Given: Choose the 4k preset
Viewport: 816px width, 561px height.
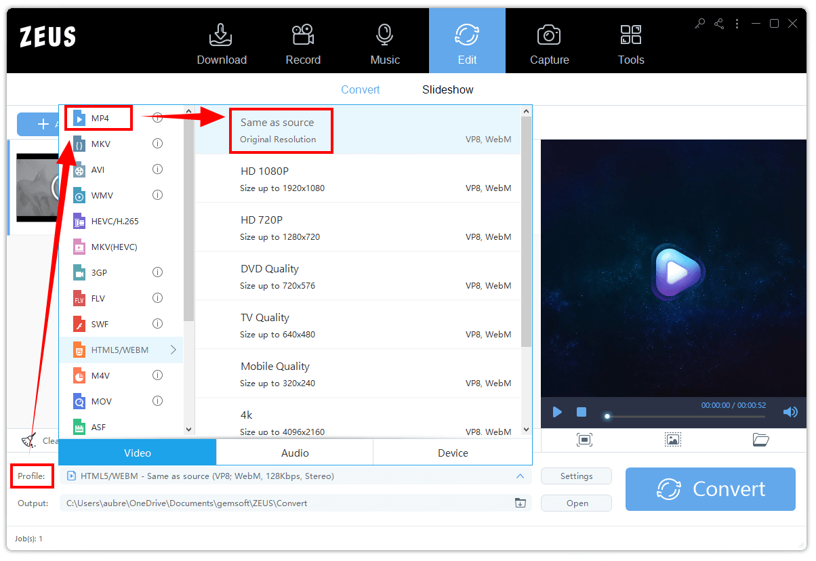Looking at the screenshot, I should coord(358,419).
